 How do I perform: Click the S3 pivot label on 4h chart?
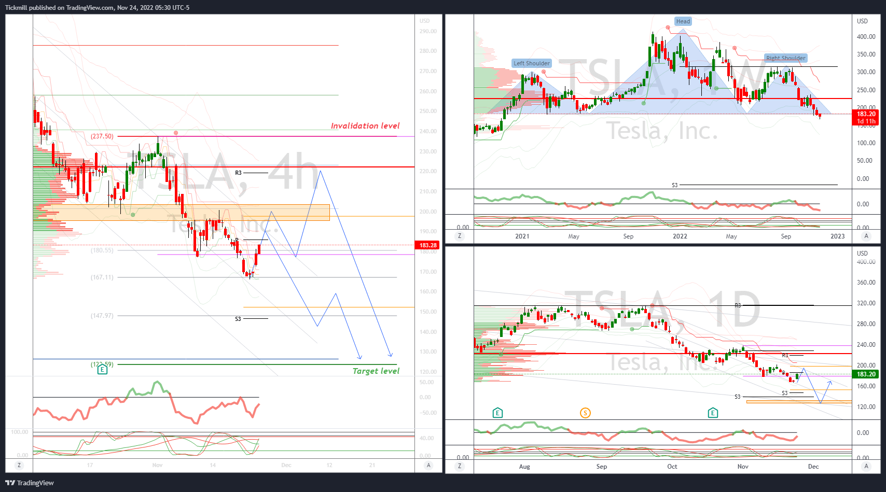coord(238,319)
